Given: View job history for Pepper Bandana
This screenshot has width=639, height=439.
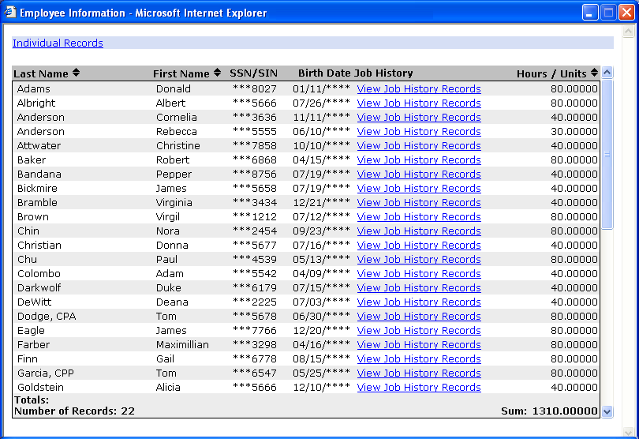Looking at the screenshot, I should point(418,174).
